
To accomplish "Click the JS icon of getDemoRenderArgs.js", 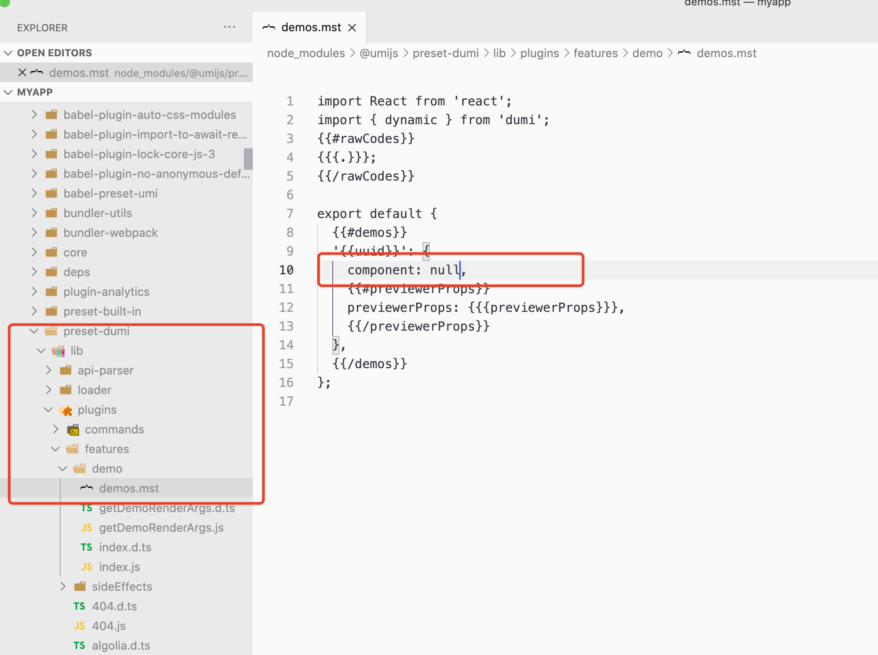I will tap(87, 528).
